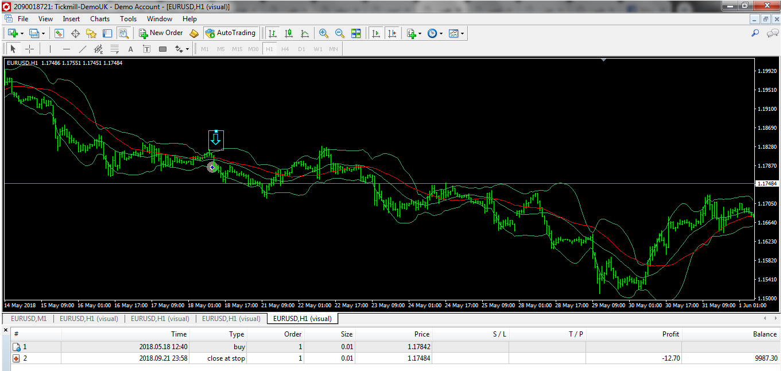
Task: Select the crosshair tool
Action: pyautogui.click(x=29, y=49)
